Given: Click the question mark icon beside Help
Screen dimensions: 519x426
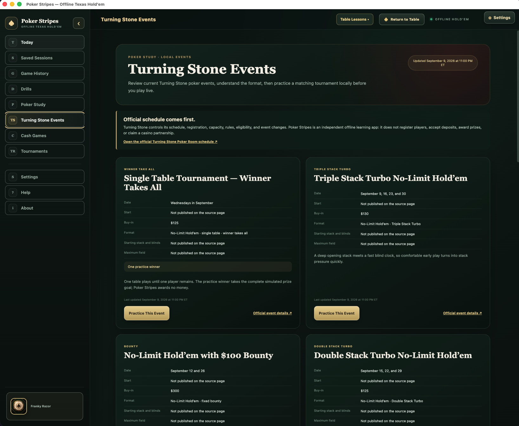Looking at the screenshot, I should point(13,192).
